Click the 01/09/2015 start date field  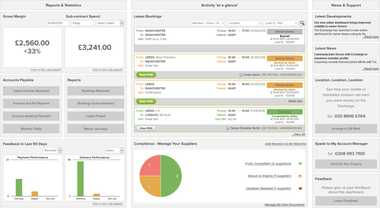58,23
